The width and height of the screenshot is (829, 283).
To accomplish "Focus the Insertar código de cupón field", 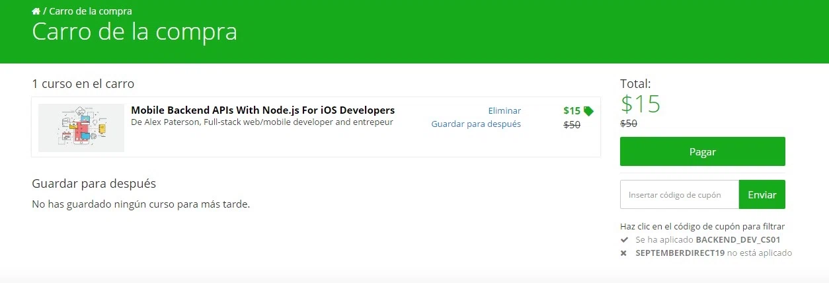I will pos(679,194).
